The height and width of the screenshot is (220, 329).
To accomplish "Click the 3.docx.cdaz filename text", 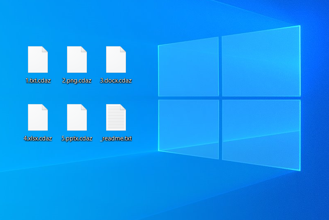I will click(116, 80).
